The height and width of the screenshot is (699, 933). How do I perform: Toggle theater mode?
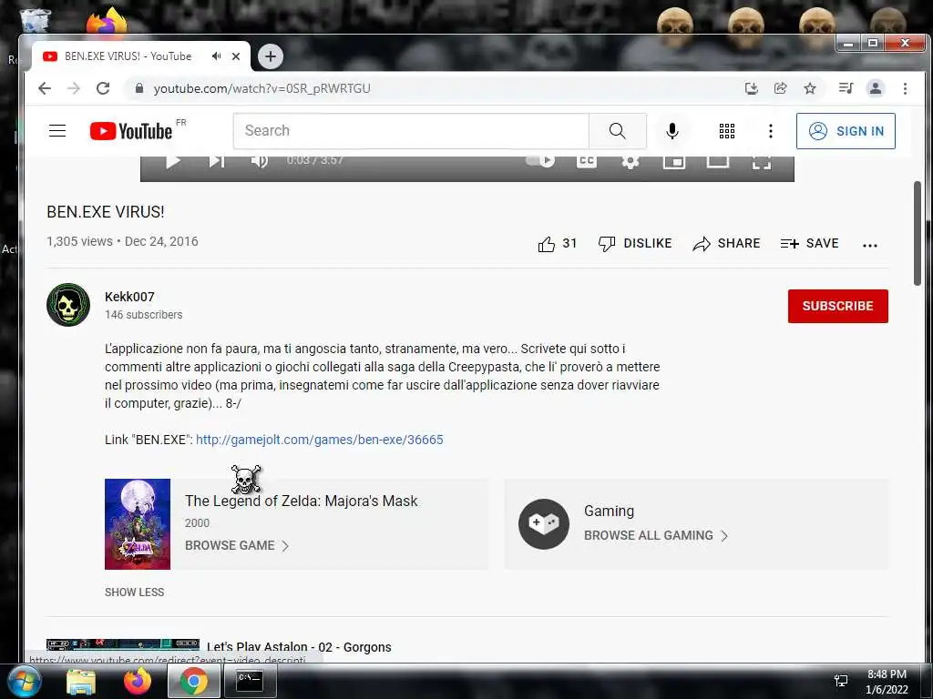coord(718,162)
